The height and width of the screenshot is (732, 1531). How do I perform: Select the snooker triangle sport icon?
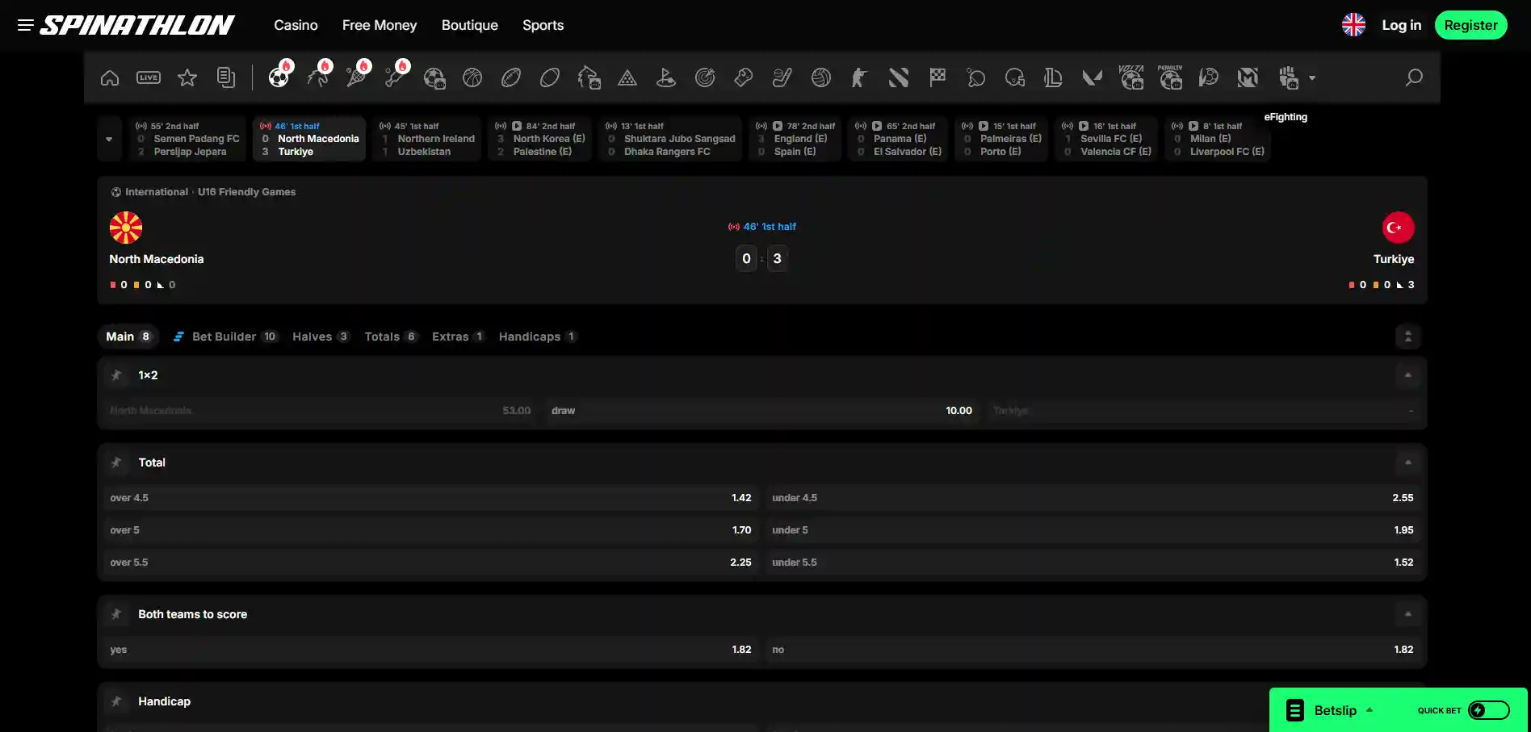click(627, 77)
